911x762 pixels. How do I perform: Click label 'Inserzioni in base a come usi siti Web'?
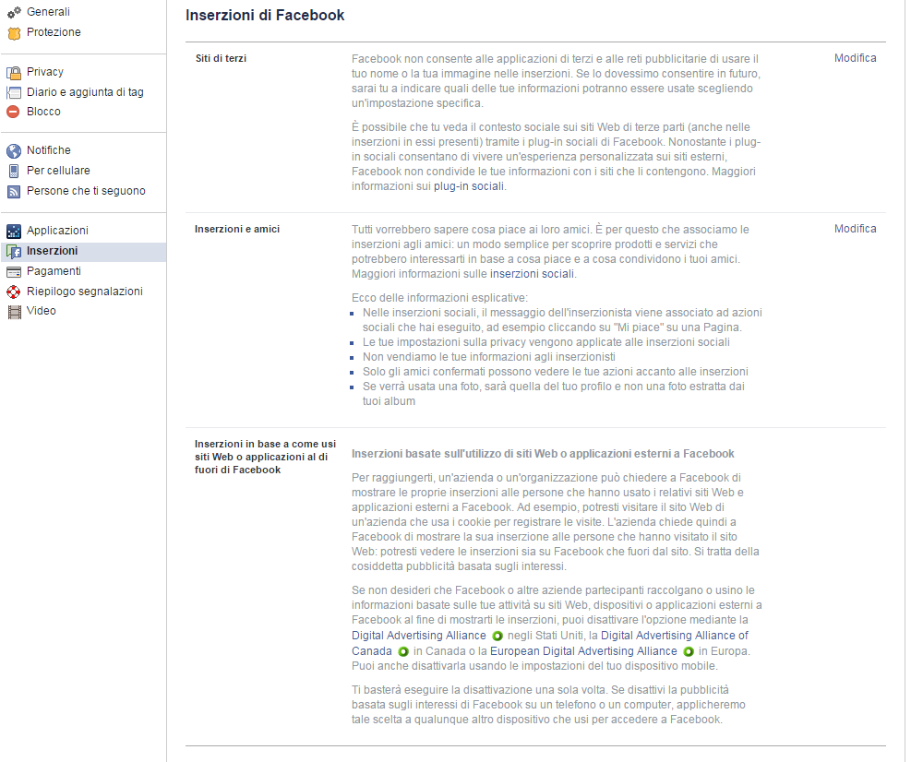point(265,457)
